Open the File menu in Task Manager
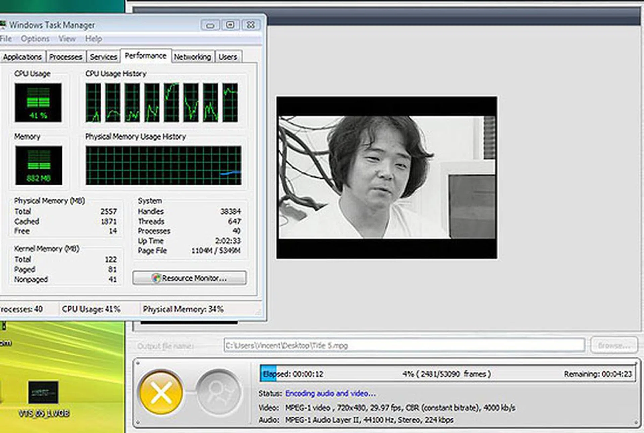The image size is (644, 433). coord(6,39)
